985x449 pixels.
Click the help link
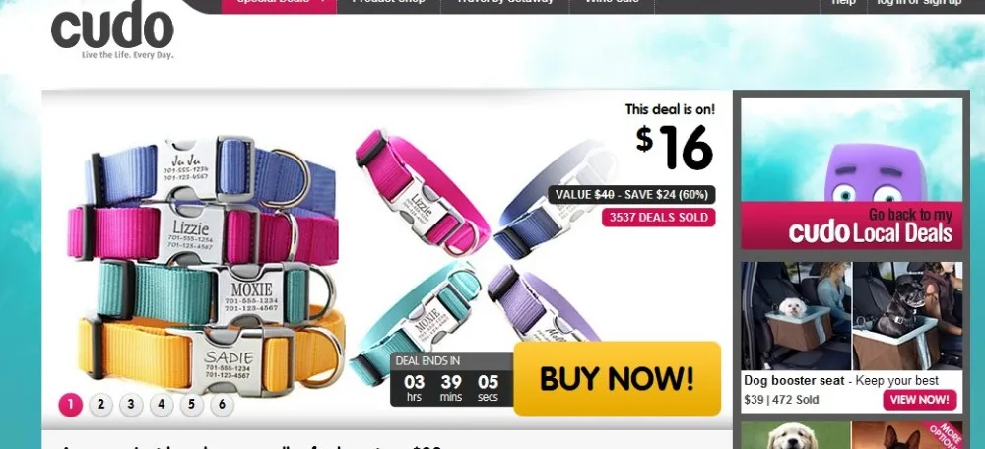click(843, 4)
